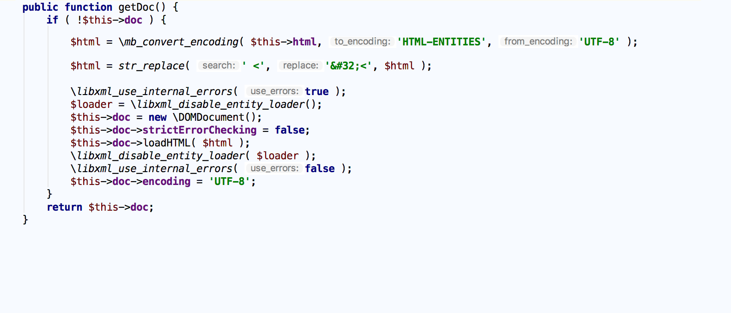Click the 'UTF-8' string in mb_convert_encoding line
Screen dimensions: 731x313
tap(599, 42)
